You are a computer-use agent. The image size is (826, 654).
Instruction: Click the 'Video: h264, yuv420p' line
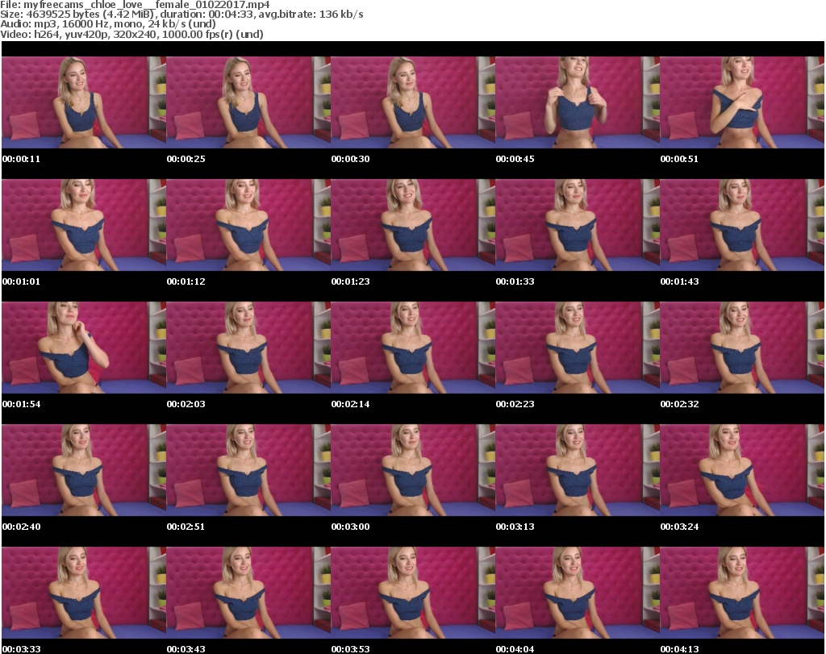(131, 34)
